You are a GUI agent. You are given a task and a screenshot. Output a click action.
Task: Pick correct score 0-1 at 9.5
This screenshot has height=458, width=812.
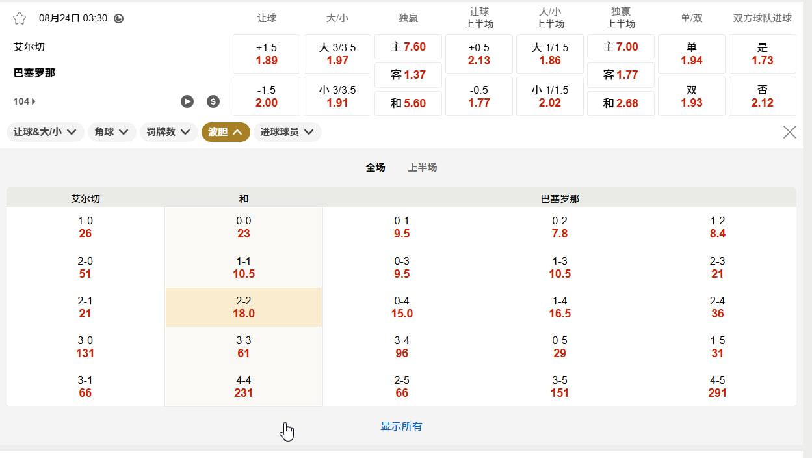402,227
